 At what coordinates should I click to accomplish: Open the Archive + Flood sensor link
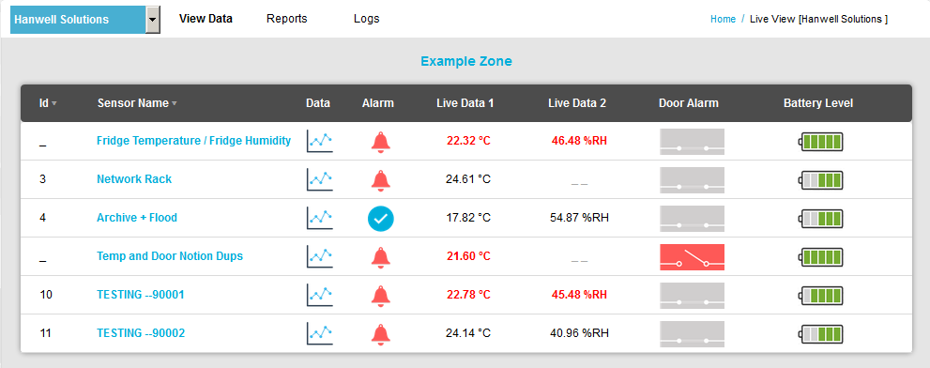coord(137,218)
